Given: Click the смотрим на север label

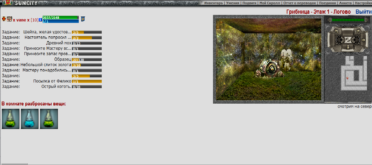Looking at the screenshot, I should point(354,106).
